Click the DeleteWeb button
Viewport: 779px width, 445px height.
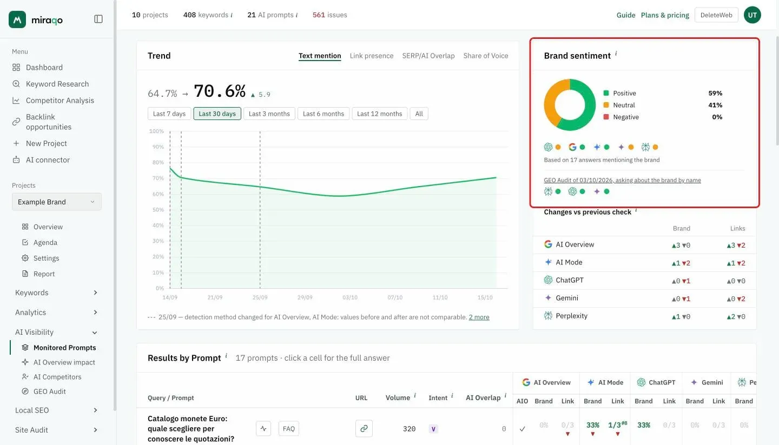tap(716, 15)
